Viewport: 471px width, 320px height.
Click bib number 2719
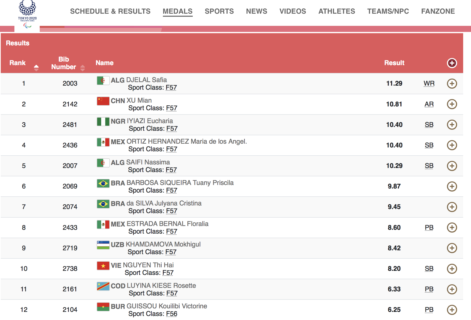click(x=70, y=248)
